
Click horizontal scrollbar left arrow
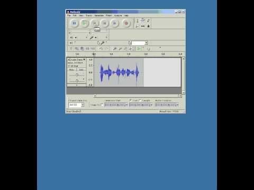[95, 96]
